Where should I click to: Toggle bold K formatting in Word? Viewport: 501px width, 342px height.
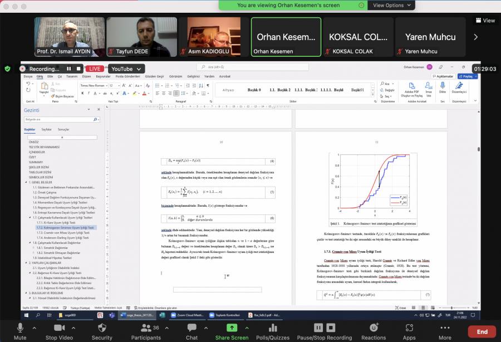pos(82,94)
